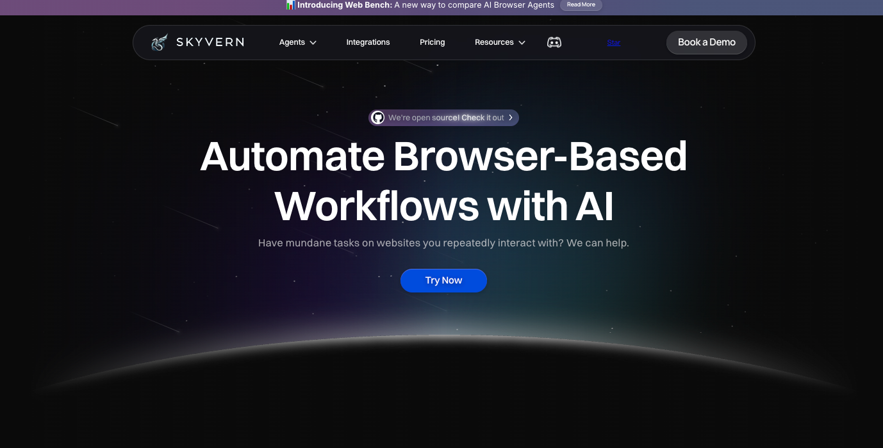Follow the Star link in the navbar
This screenshot has width=883, height=448.
613,42
